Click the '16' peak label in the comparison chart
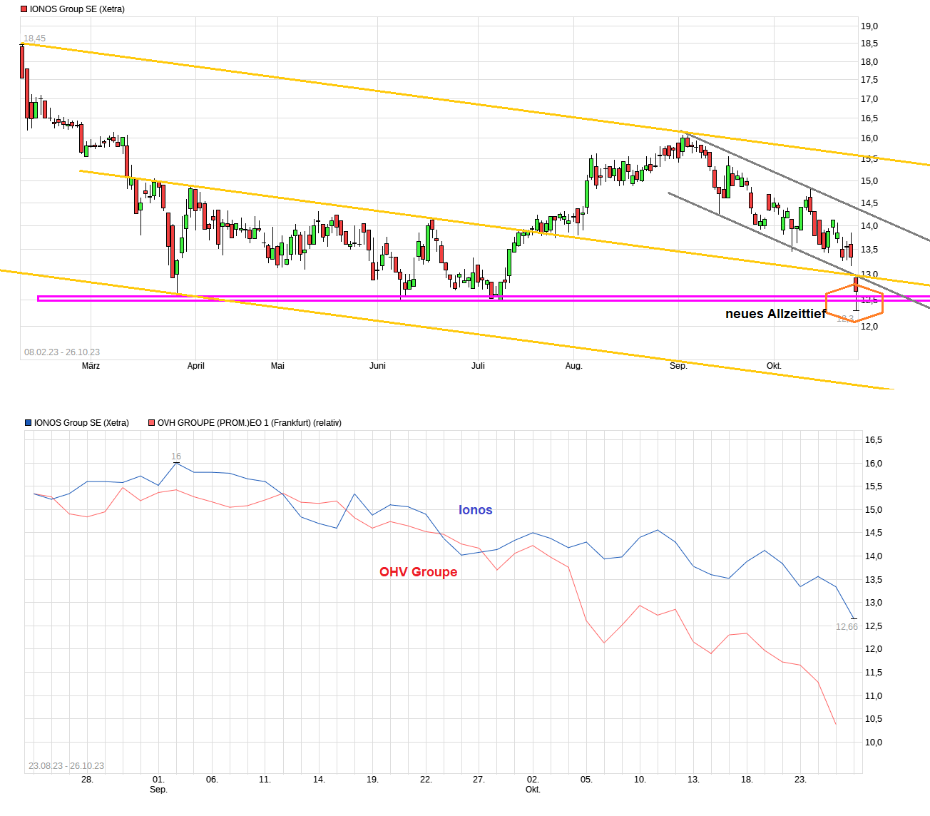 click(x=176, y=456)
